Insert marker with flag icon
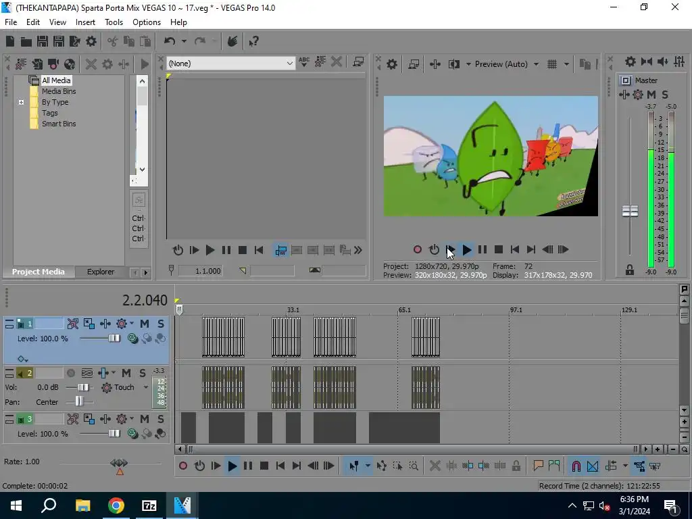The width and height of the screenshot is (692, 519). click(538, 466)
